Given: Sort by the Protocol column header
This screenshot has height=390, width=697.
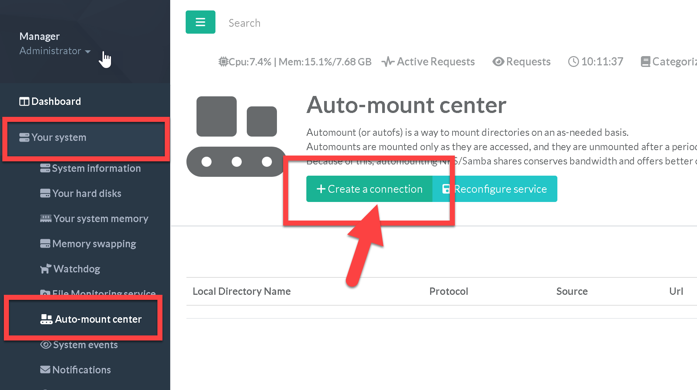Looking at the screenshot, I should [448, 291].
